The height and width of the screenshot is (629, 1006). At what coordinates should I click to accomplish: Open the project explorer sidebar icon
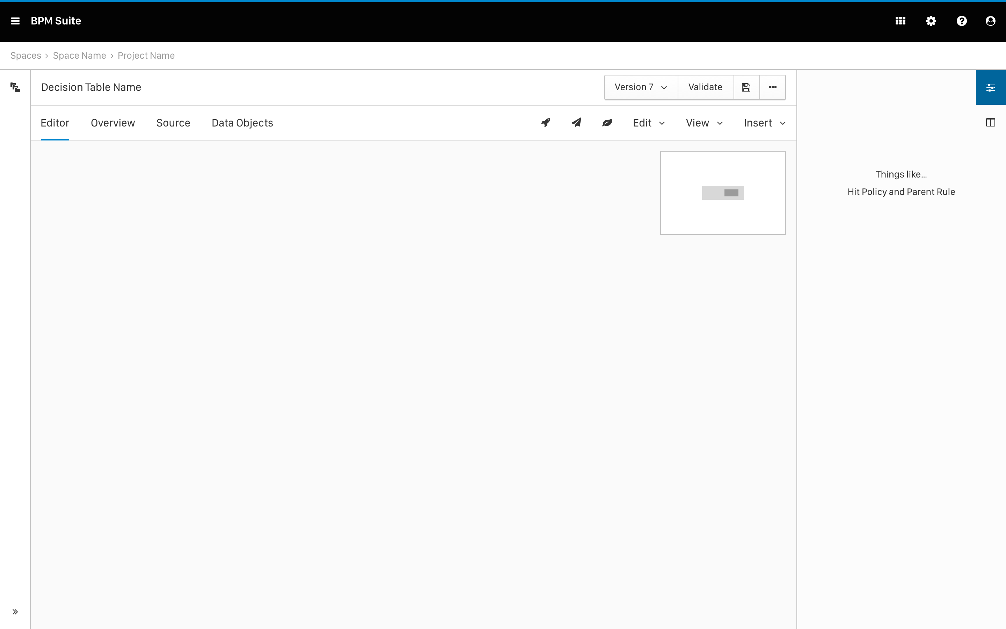(x=15, y=87)
